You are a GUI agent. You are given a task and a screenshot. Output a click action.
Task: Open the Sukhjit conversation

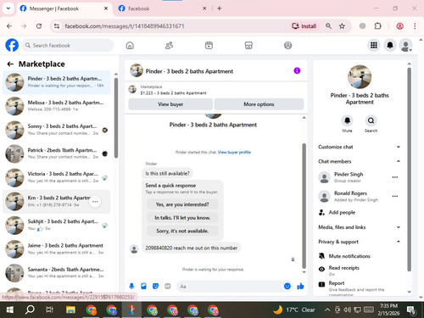point(57,226)
